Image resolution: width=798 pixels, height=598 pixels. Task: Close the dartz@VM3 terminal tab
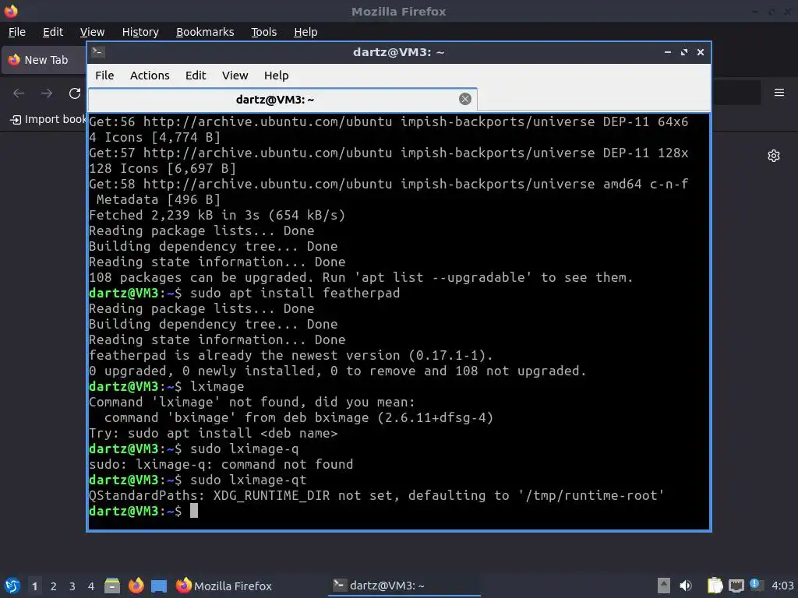tap(465, 99)
